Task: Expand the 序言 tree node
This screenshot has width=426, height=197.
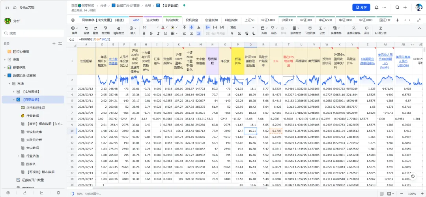Action: 5,59
